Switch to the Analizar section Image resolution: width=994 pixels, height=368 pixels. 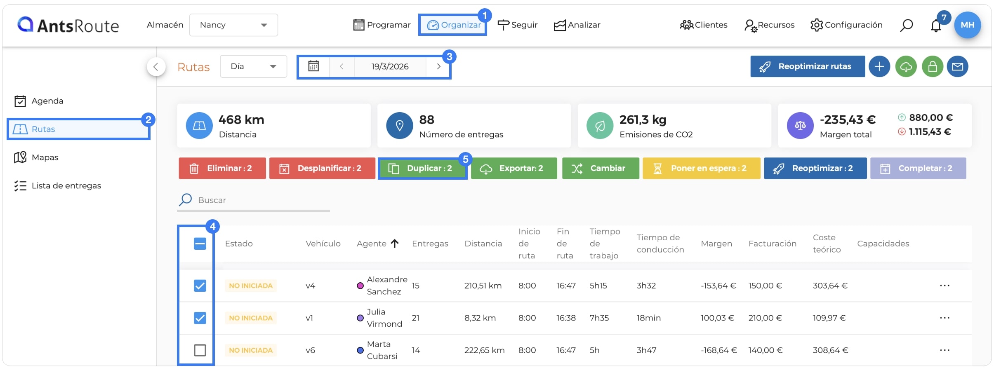coord(577,25)
